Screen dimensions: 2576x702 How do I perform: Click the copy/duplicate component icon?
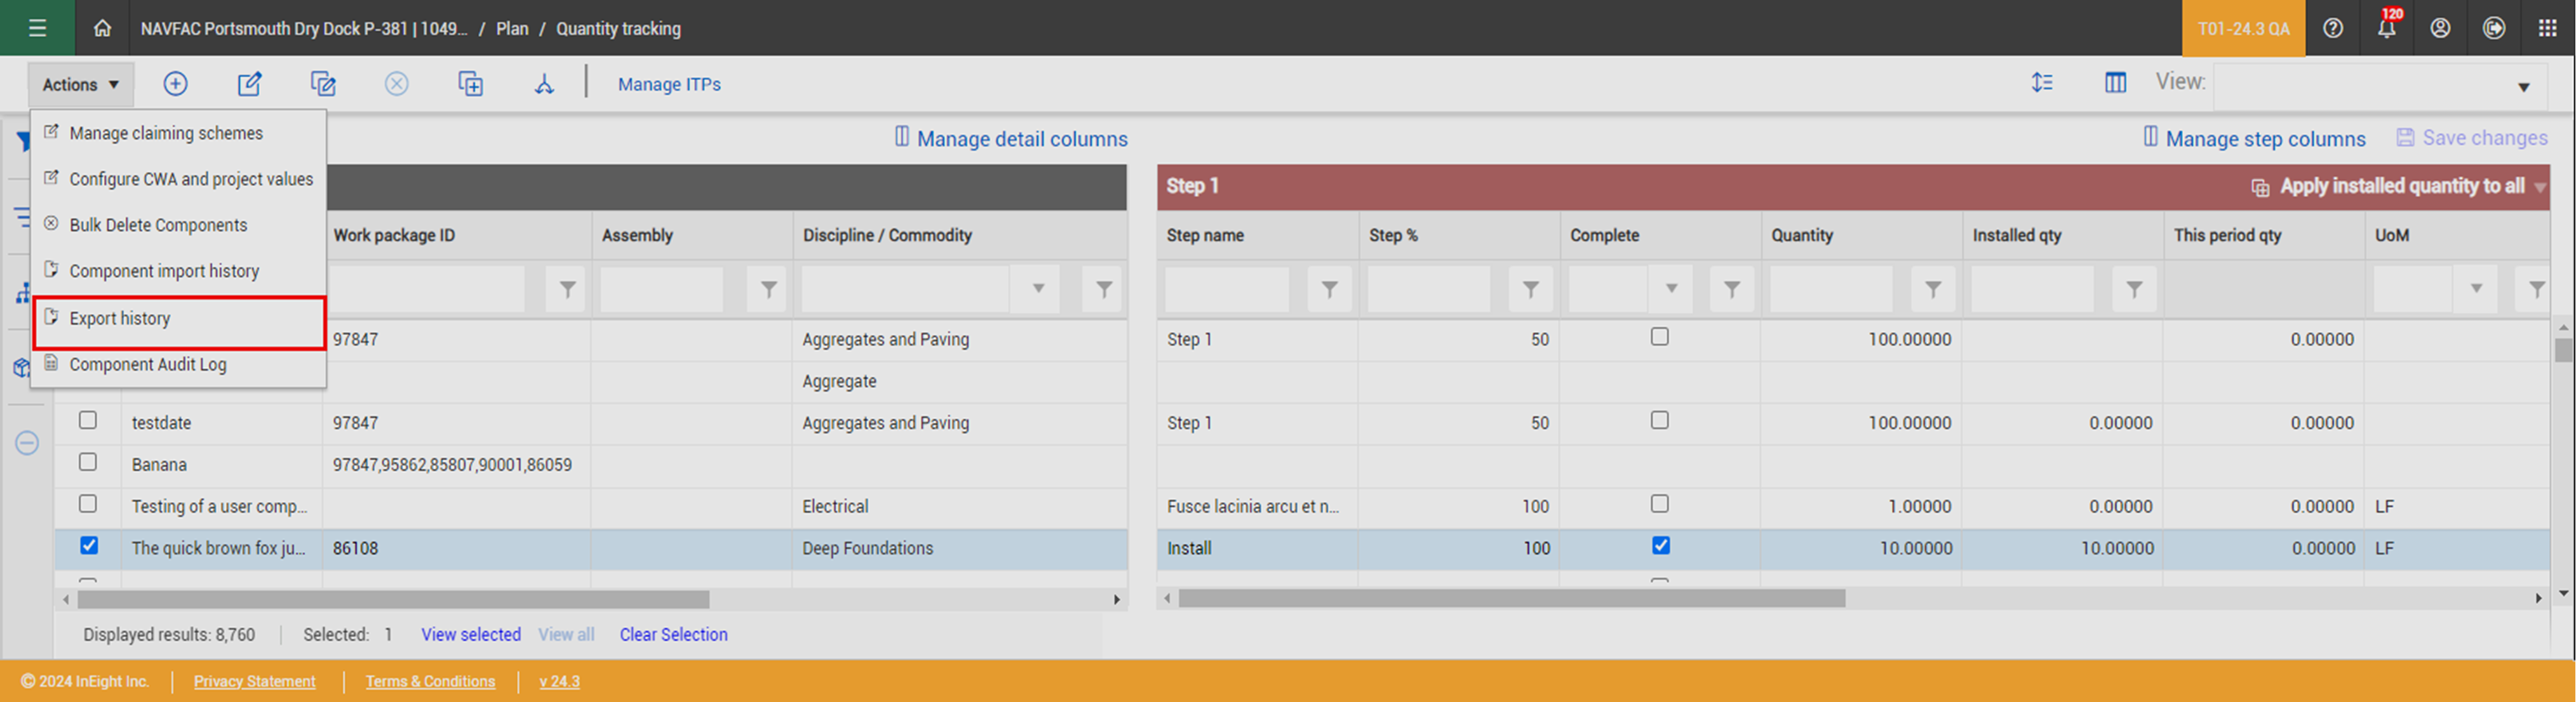pyautogui.click(x=470, y=84)
